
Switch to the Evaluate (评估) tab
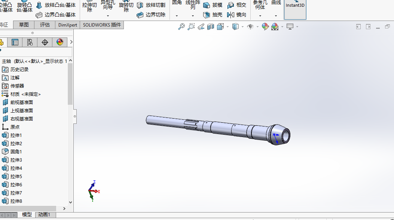(x=45, y=25)
